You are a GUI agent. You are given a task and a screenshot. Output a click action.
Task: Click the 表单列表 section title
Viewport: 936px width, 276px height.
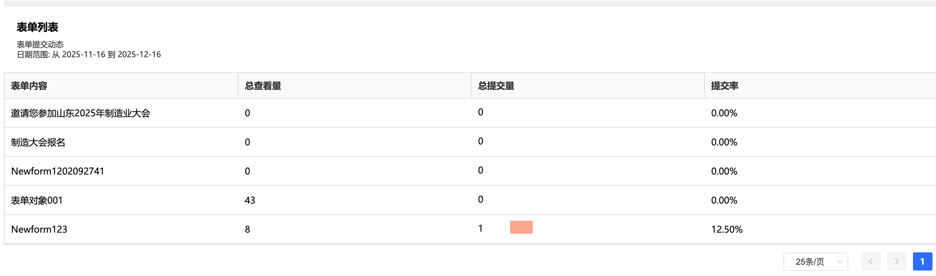pos(37,28)
